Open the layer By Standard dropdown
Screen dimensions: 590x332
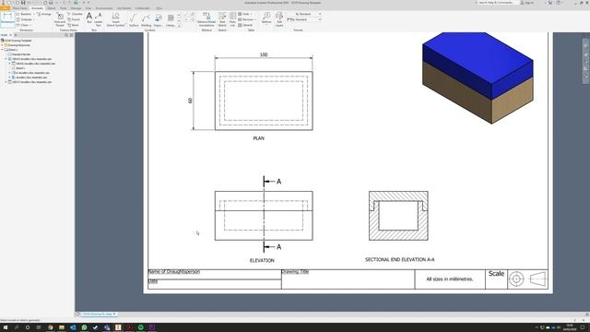(320, 14)
